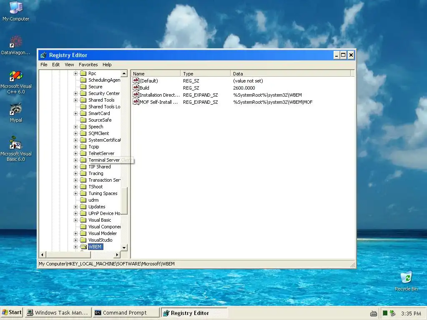Click tree scrollbar down arrow
427x320 pixels.
click(124, 247)
